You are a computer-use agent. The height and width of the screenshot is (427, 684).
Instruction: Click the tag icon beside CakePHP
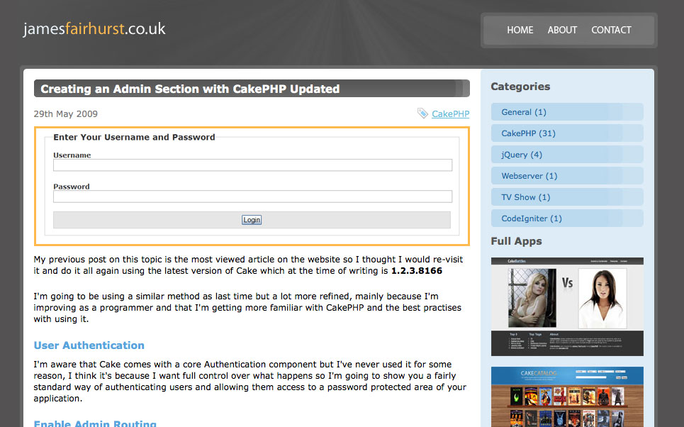pos(422,113)
